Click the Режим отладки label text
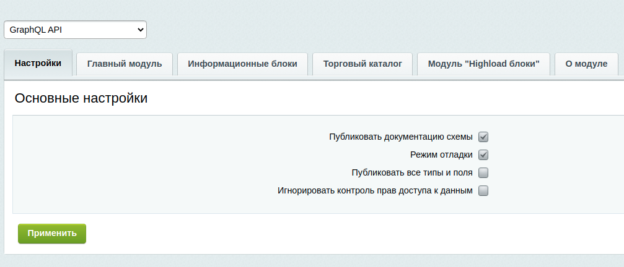 (441, 155)
